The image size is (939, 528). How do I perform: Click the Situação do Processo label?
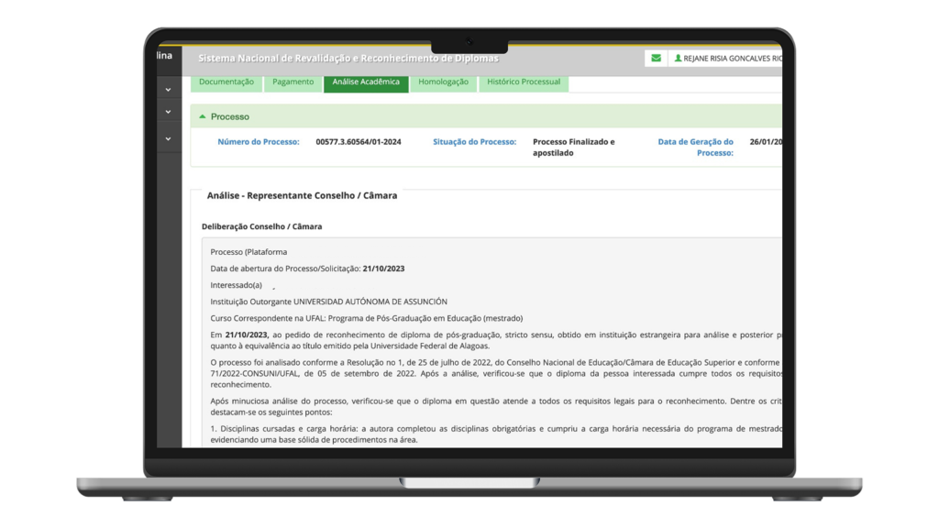[474, 142]
